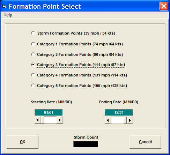This screenshot has width=170, height=155.
Task: Pick Category 3 Formation Points option
Action: point(33,65)
